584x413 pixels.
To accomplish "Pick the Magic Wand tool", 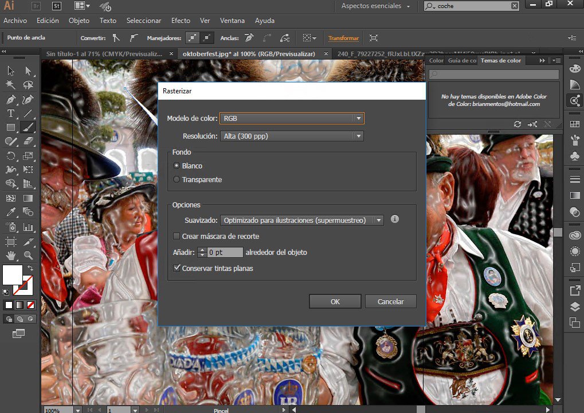I will 10,85.
